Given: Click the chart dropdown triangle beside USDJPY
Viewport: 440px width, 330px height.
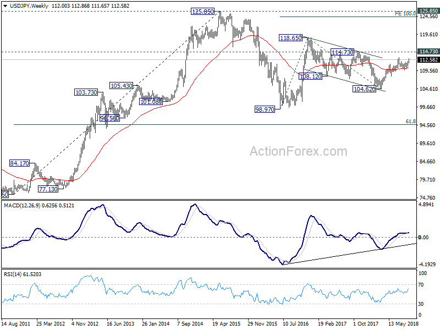Looking at the screenshot, I should [5, 5].
